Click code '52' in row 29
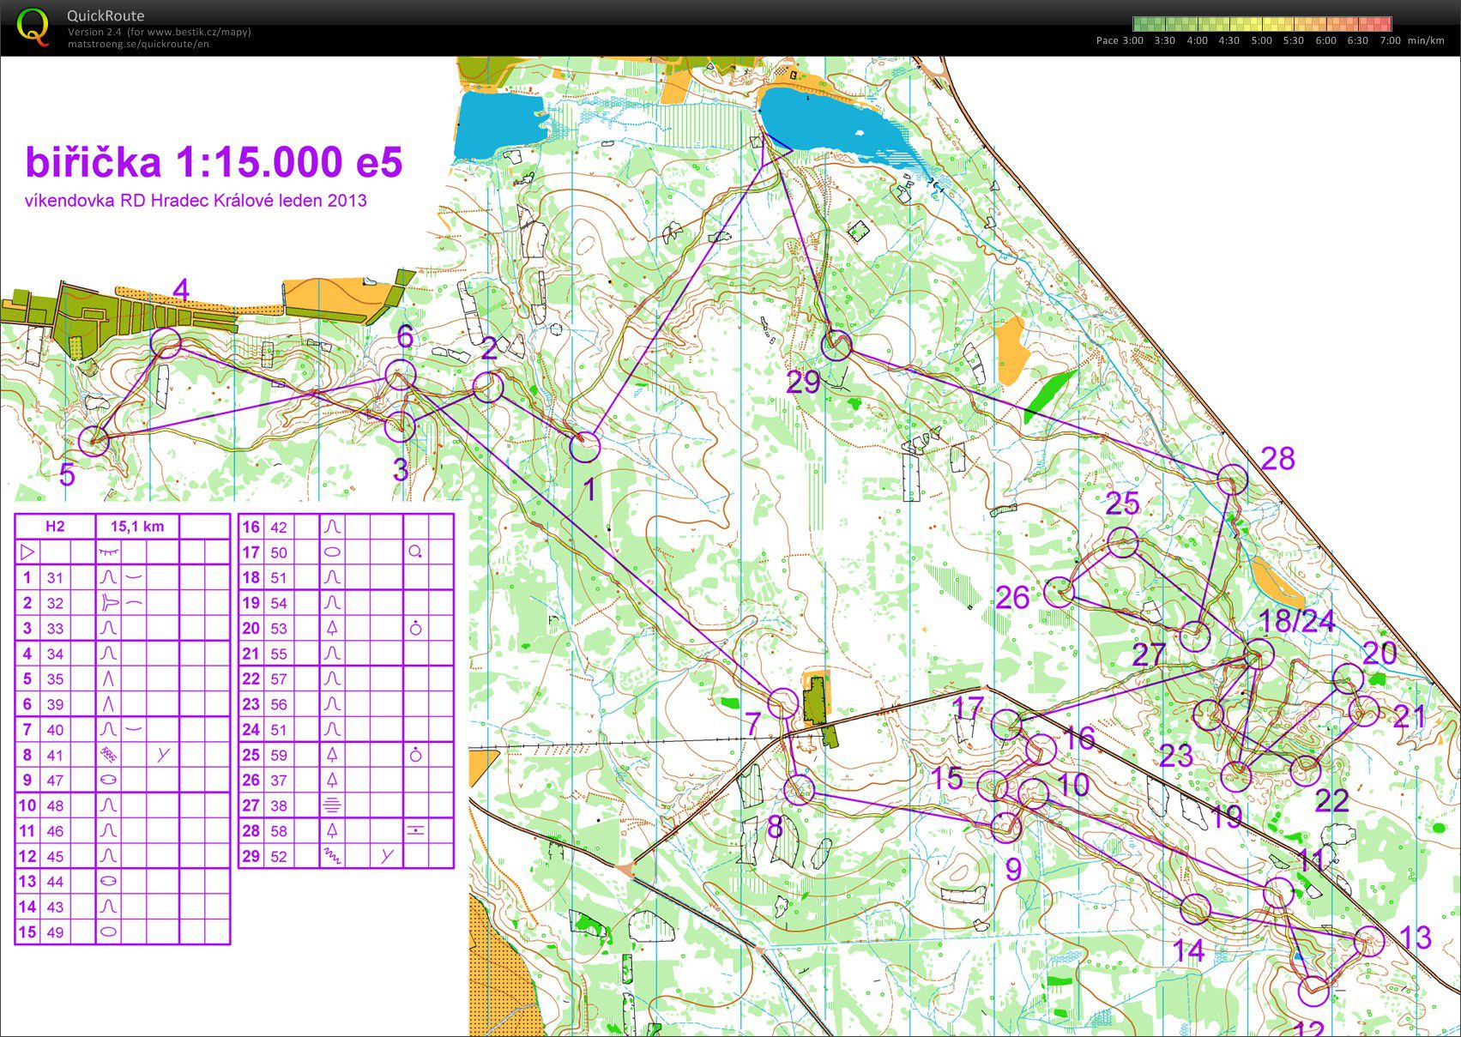This screenshot has width=1461, height=1037. pos(279,856)
